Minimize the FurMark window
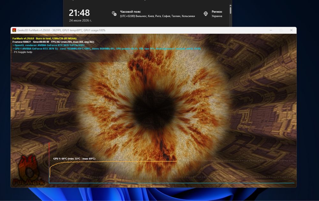 271,30
